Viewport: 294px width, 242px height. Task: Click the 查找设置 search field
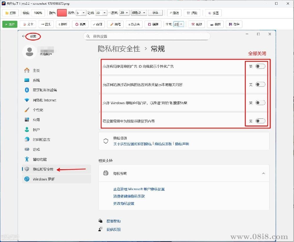(147, 36)
